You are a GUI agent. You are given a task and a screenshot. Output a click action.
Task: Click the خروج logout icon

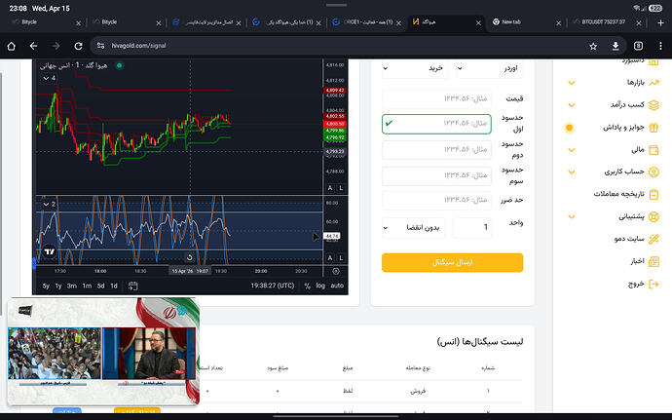point(653,284)
